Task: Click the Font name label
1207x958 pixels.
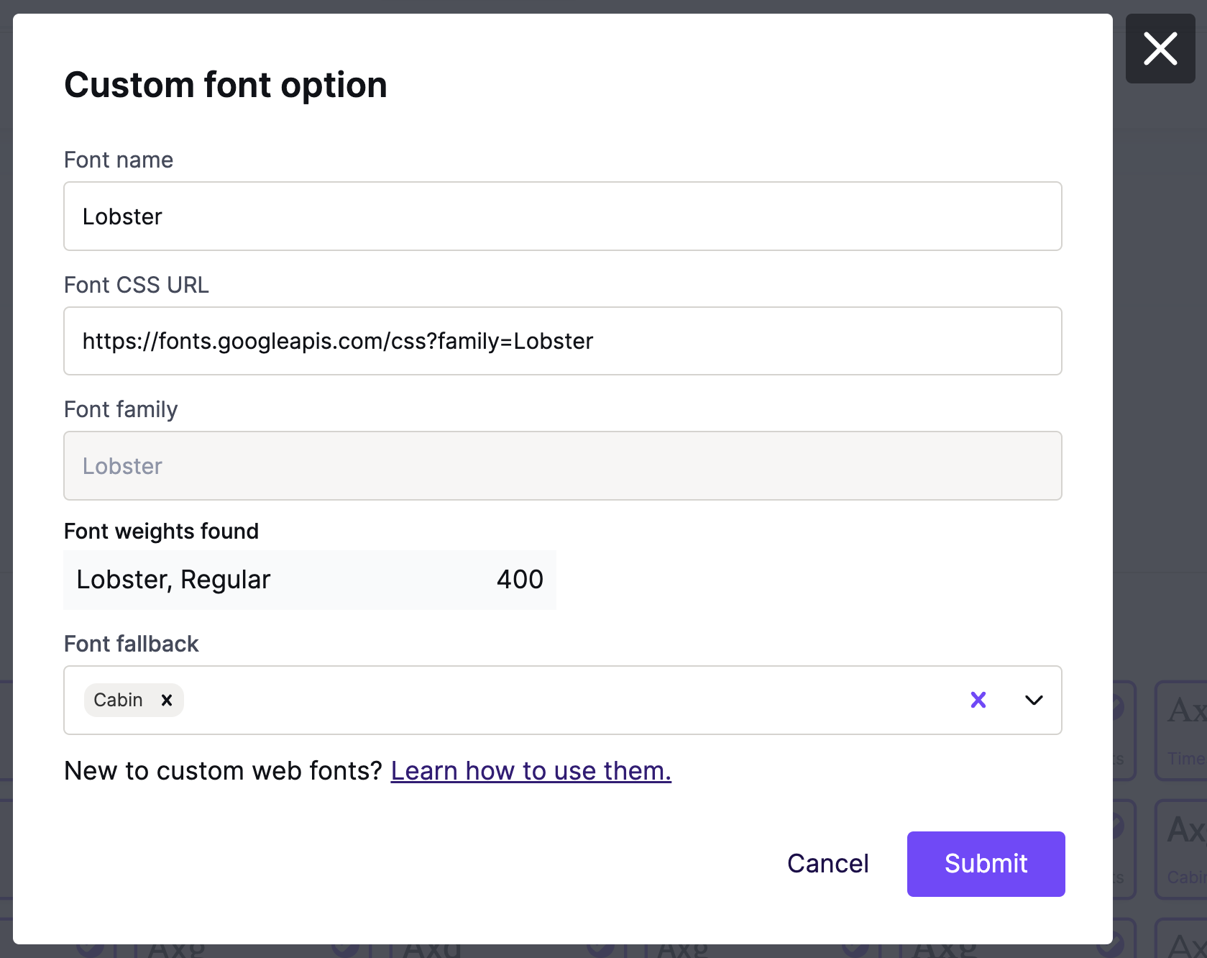Action: click(x=119, y=160)
